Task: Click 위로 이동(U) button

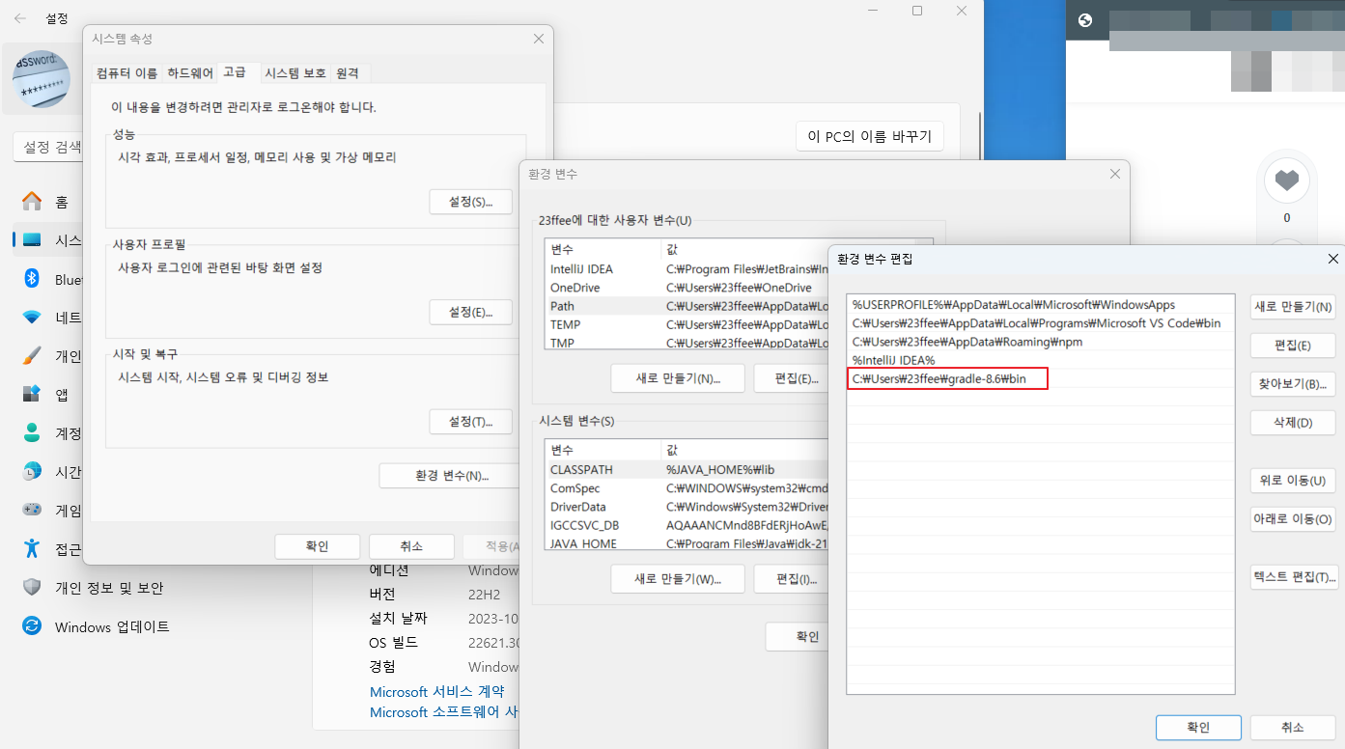Action: click(1293, 481)
